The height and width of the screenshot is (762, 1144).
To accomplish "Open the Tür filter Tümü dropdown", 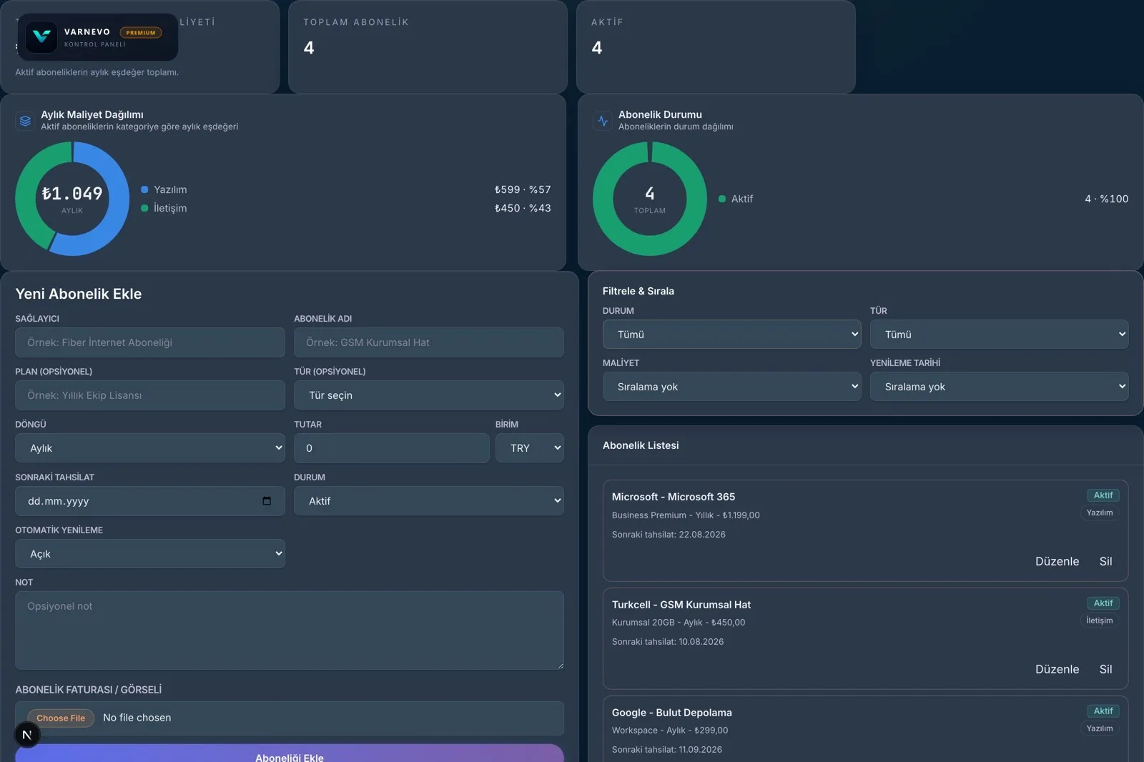I will tap(1000, 335).
